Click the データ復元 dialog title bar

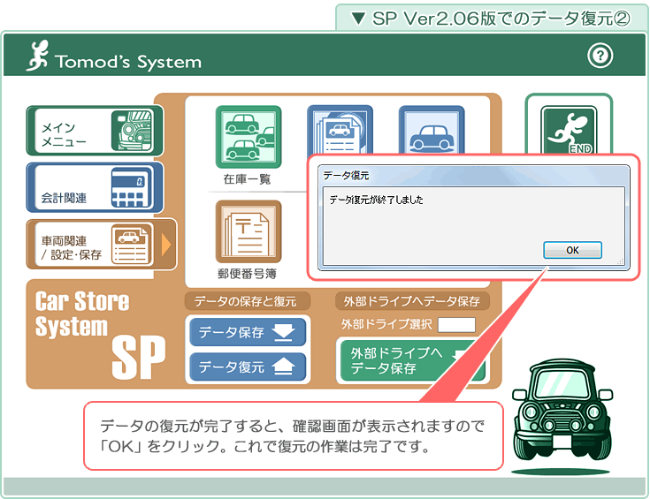tap(474, 175)
